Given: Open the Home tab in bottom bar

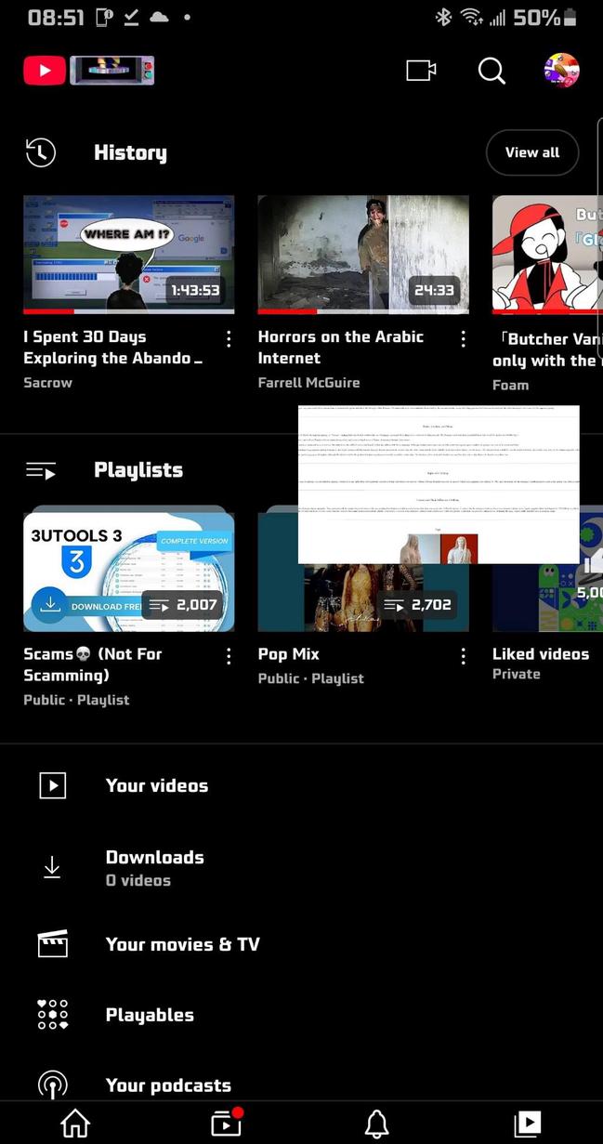Looking at the screenshot, I should (x=75, y=1124).
